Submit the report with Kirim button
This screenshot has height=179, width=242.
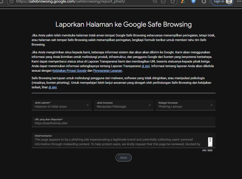click(x=124, y=157)
